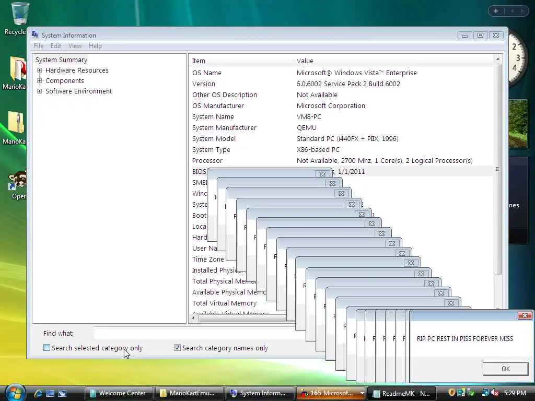Click the Item column header
Image resolution: width=535 pixels, height=401 pixels.
pos(241,61)
